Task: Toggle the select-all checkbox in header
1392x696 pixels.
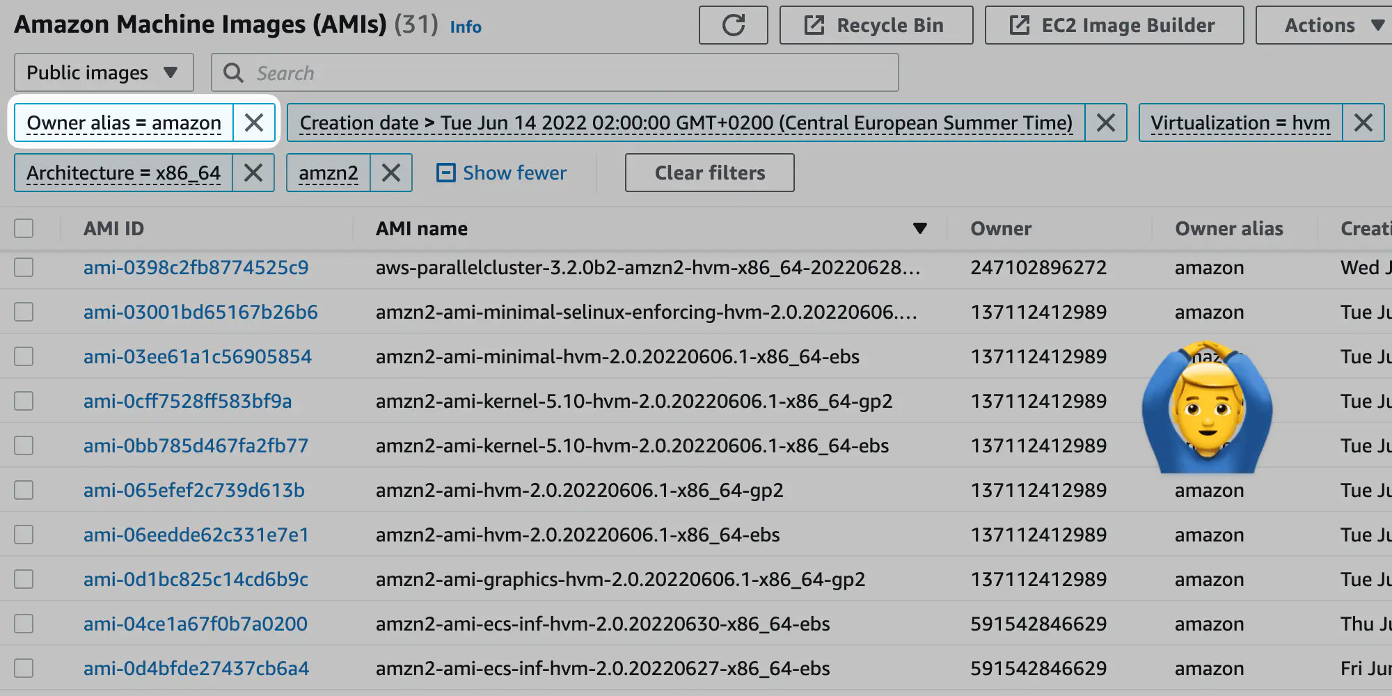Action: pos(24,228)
